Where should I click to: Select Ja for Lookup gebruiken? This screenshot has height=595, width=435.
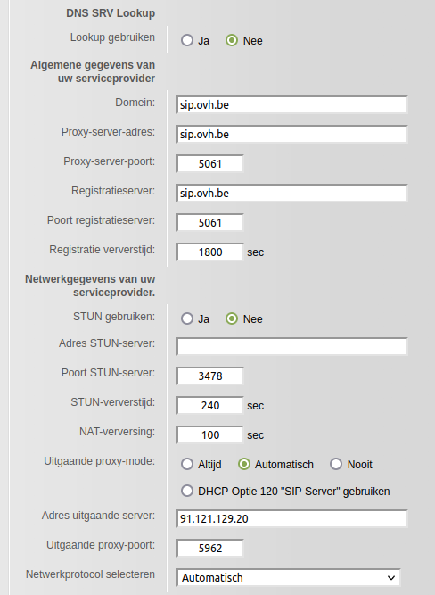(187, 40)
